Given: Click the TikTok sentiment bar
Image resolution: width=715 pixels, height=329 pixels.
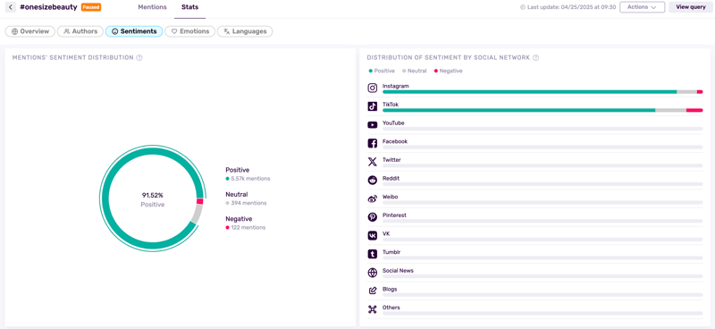Looking at the screenshot, I should (543, 110).
